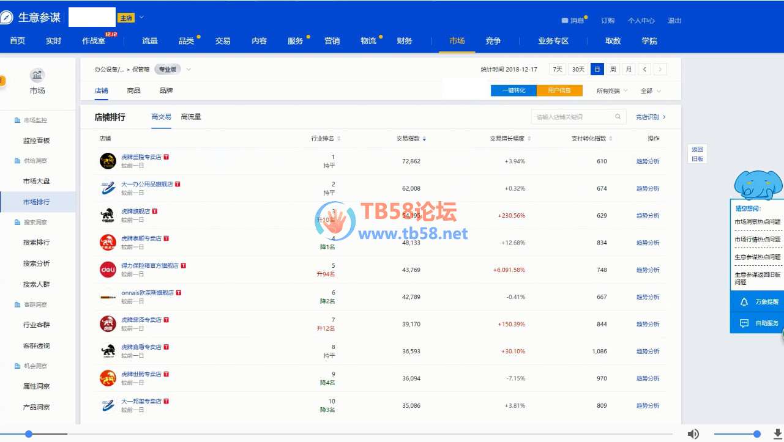Click 退出 in top bar
Screen dimensions: 784x442
674,21
